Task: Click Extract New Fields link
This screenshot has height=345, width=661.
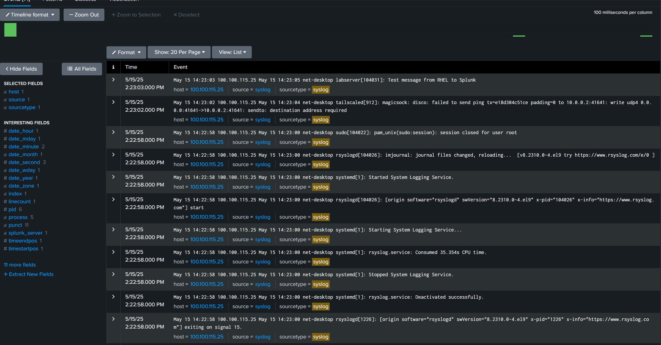Action: click(29, 274)
